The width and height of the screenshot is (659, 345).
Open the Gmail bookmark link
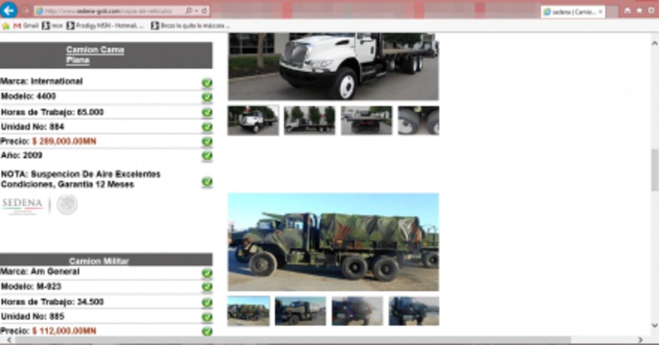26,26
